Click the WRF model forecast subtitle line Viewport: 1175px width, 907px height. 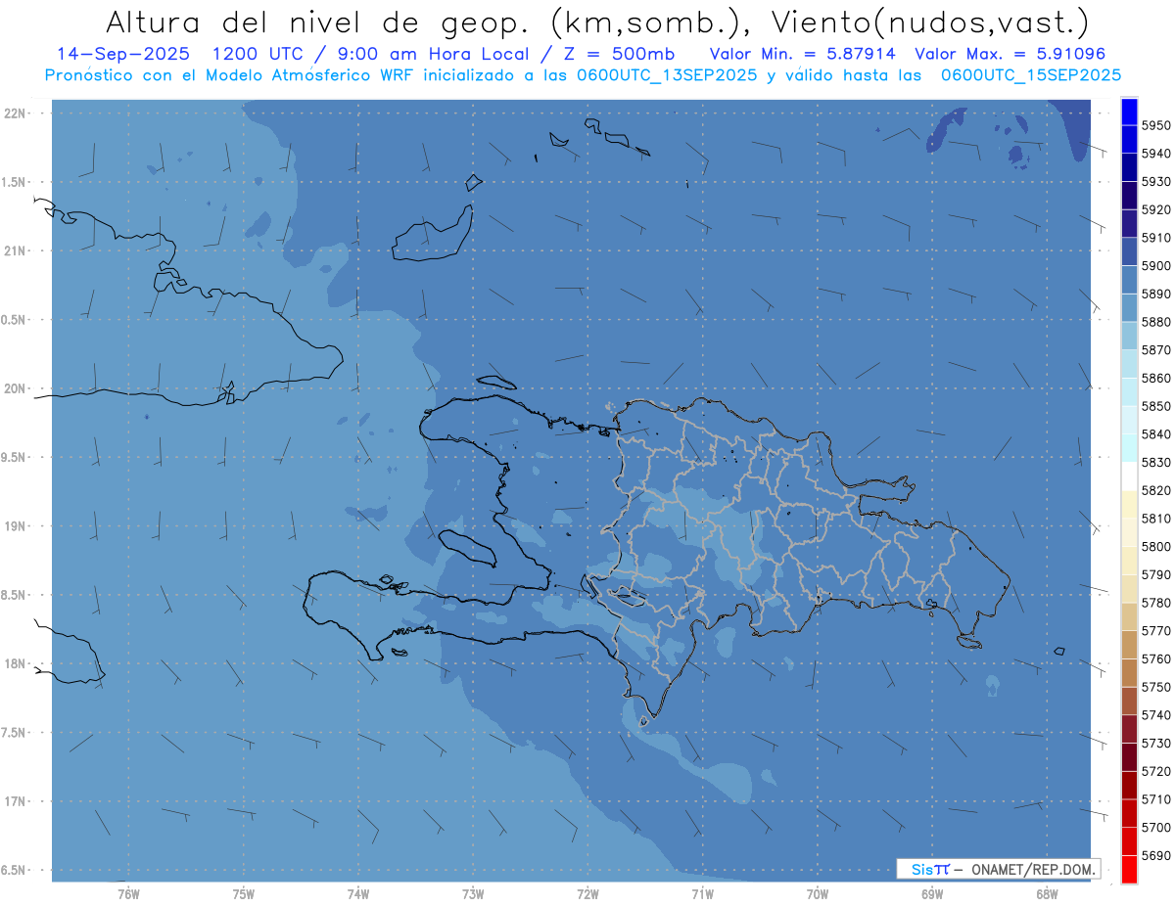pyautogui.click(x=584, y=74)
